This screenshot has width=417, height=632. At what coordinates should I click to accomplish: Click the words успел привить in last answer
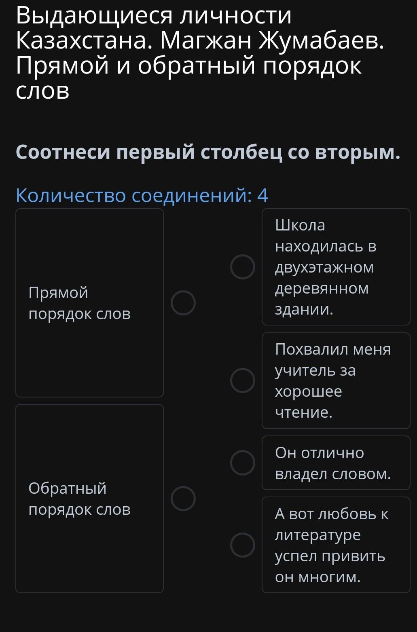pyautogui.click(x=330, y=556)
